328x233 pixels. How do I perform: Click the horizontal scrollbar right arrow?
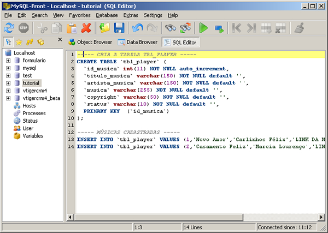321,217
